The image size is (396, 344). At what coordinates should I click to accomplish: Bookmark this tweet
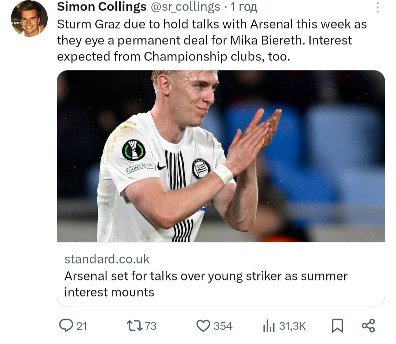tap(337, 326)
